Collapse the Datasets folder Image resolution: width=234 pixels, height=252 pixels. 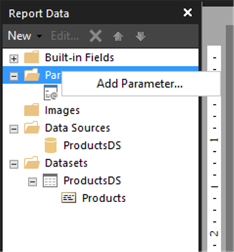click(14, 164)
